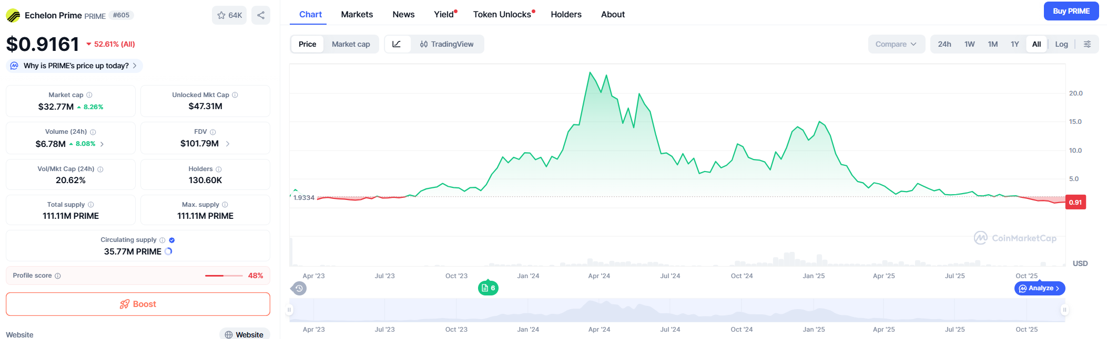Click the Boost button
The width and height of the screenshot is (1107, 339).
coord(138,304)
